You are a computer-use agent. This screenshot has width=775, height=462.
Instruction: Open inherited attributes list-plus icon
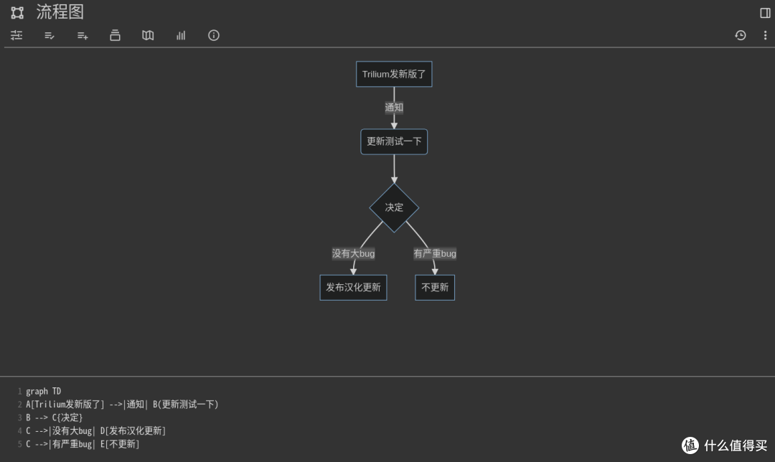(82, 35)
